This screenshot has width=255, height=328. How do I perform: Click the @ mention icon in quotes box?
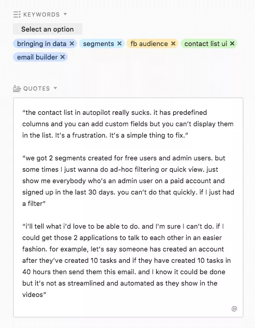click(x=234, y=309)
